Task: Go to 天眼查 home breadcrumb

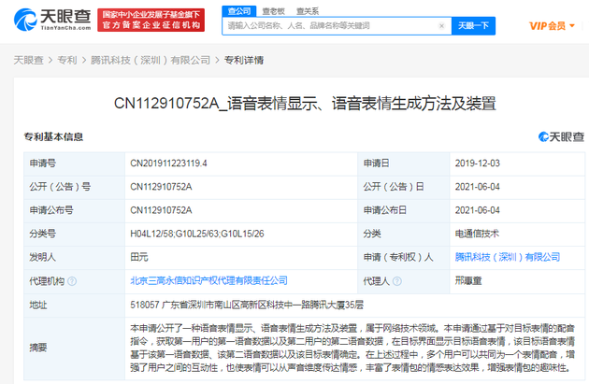Action: coord(29,60)
